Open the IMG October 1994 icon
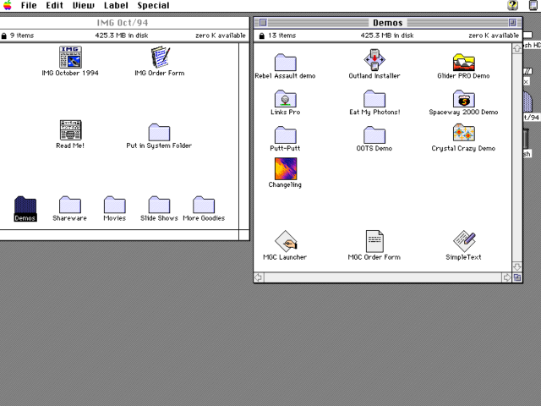This screenshot has height=406, width=541. pyautogui.click(x=70, y=58)
